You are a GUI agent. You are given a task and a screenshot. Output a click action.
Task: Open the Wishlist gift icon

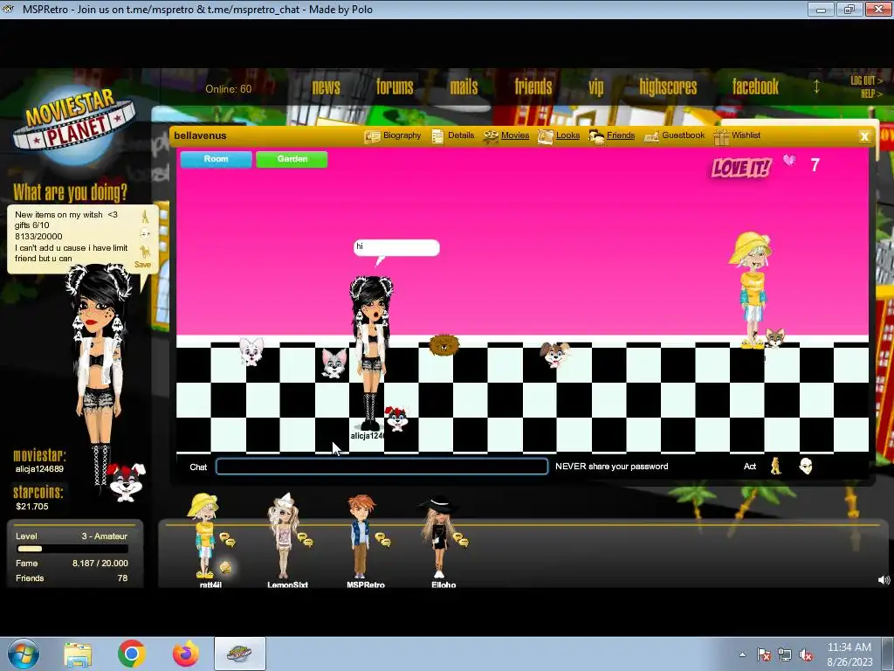721,136
